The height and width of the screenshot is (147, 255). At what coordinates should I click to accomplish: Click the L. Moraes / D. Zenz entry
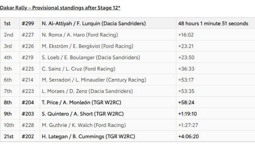point(87,91)
